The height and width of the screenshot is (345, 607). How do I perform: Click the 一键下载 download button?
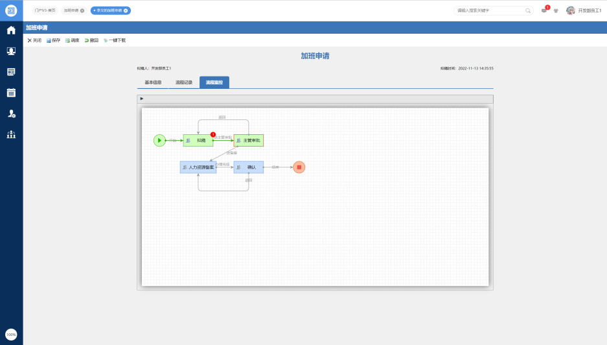(x=115, y=40)
